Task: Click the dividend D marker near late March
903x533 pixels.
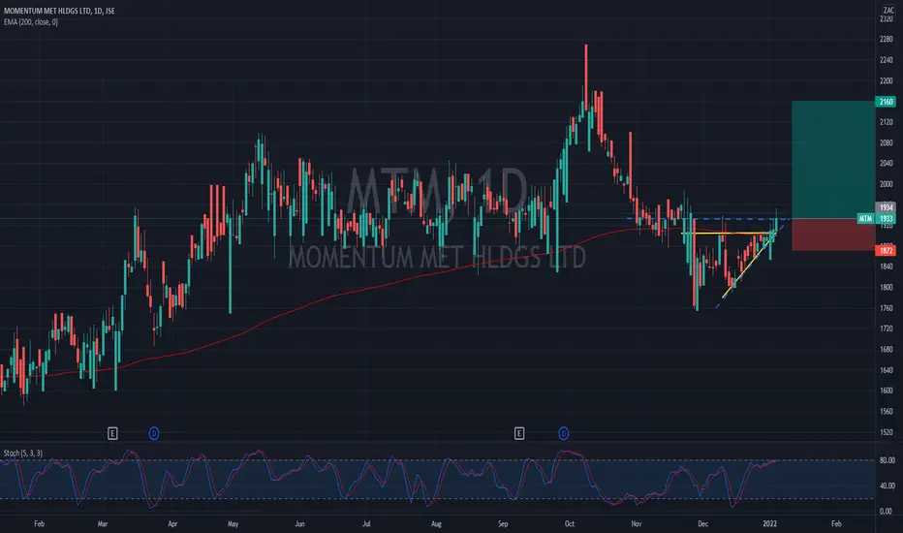Action: (154, 433)
